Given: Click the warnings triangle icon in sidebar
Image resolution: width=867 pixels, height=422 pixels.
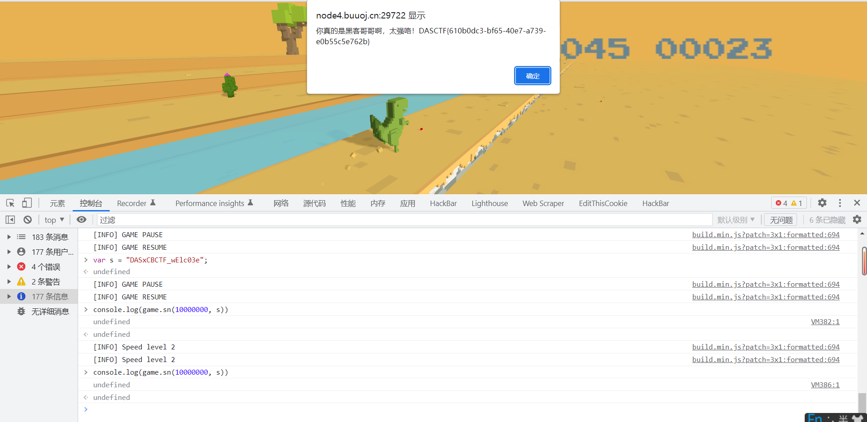Looking at the screenshot, I should [x=21, y=281].
